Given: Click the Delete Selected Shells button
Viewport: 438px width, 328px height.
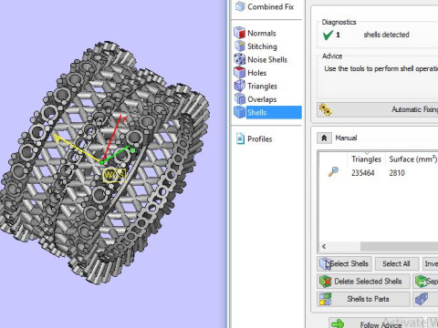Looking at the screenshot, I should point(363,282).
